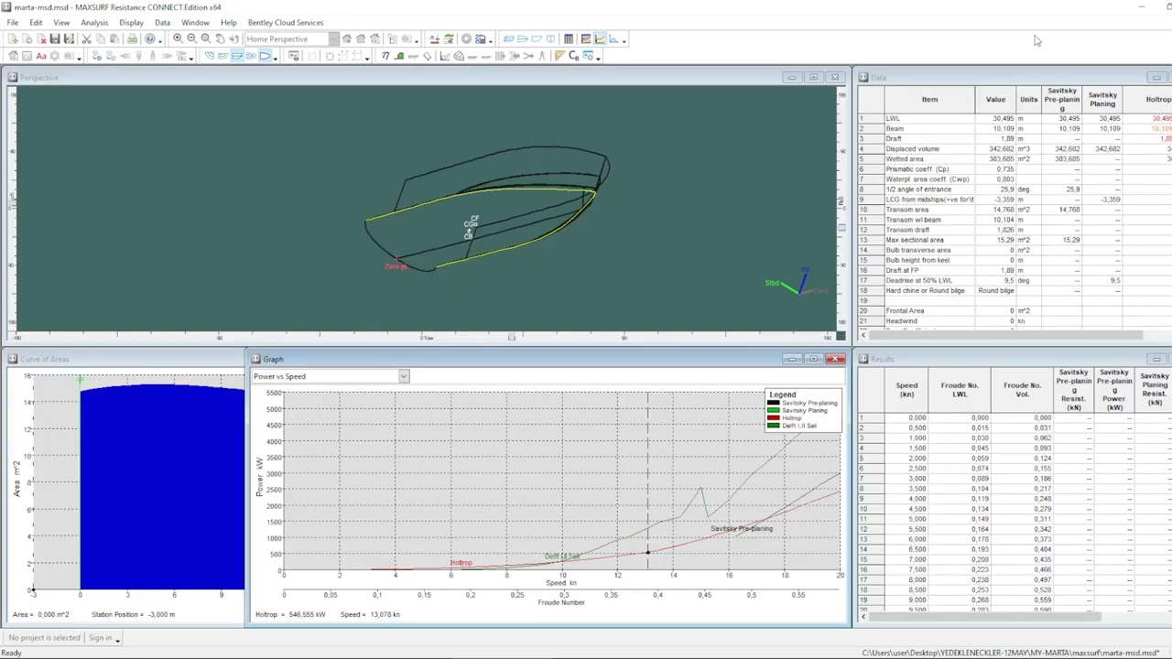Click the New design toolbar icon
The height and width of the screenshot is (659, 1172).
pyautogui.click(x=13, y=39)
